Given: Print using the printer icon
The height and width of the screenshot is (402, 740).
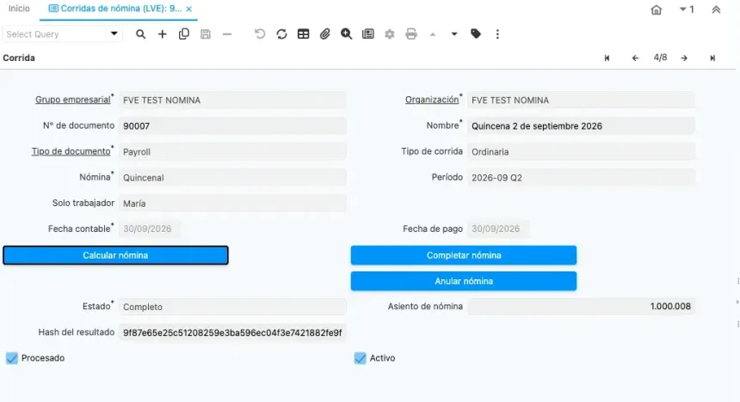Looking at the screenshot, I should tap(411, 34).
